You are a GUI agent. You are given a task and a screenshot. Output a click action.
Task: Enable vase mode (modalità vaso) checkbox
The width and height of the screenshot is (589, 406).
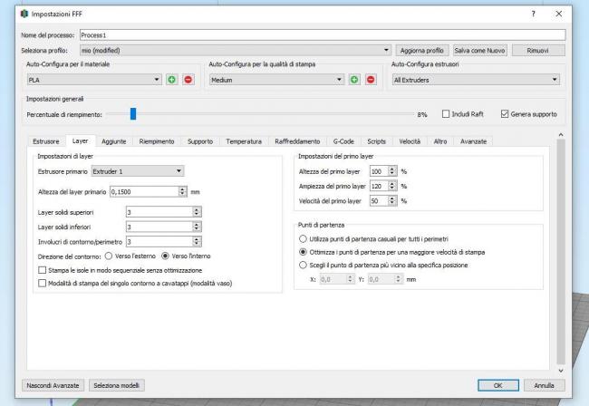(x=43, y=283)
